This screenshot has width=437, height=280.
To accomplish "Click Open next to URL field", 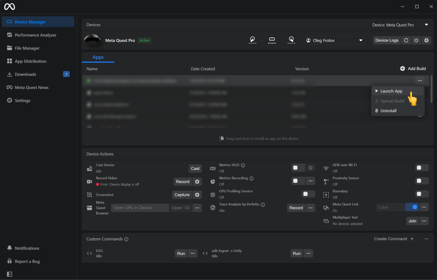I will click(x=181, y=208).
